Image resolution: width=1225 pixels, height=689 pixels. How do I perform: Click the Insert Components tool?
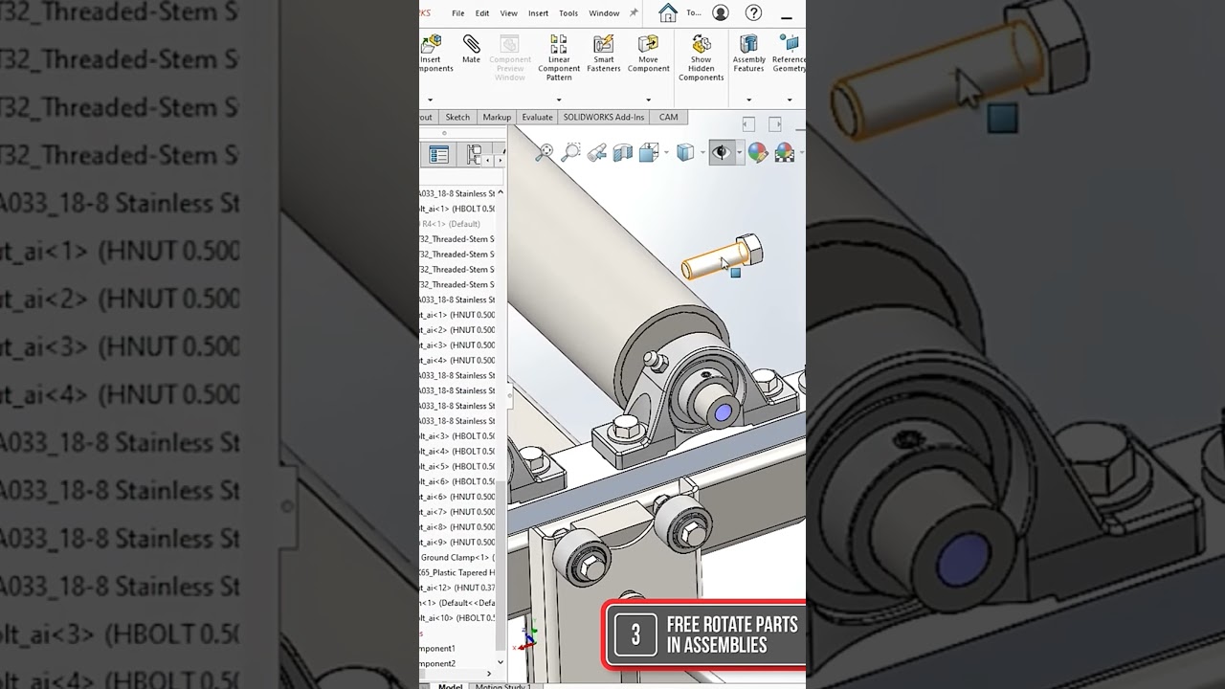(x=434, y=54)
